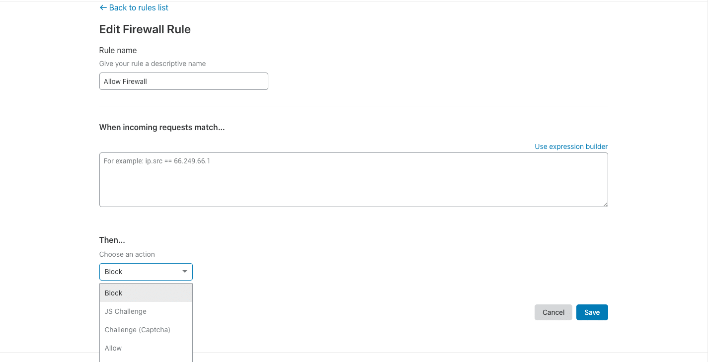Click 'Give your rule a descriptive name' text

[x=153, y=64]
